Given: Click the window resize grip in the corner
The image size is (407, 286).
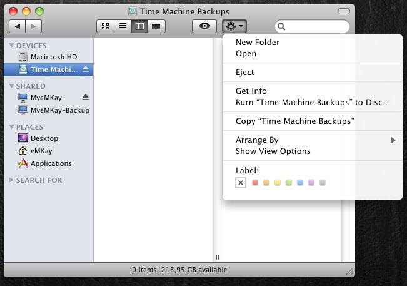Looking at the screenshot, I should click(x=350, y=272).
